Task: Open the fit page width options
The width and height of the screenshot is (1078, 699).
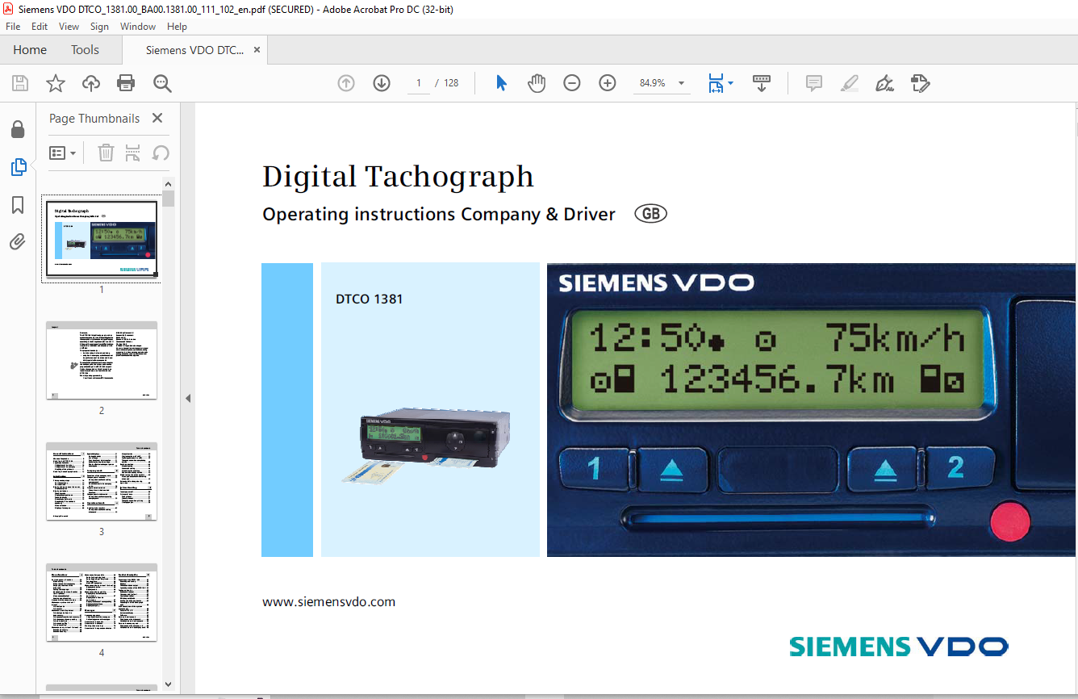Action: 720,83
